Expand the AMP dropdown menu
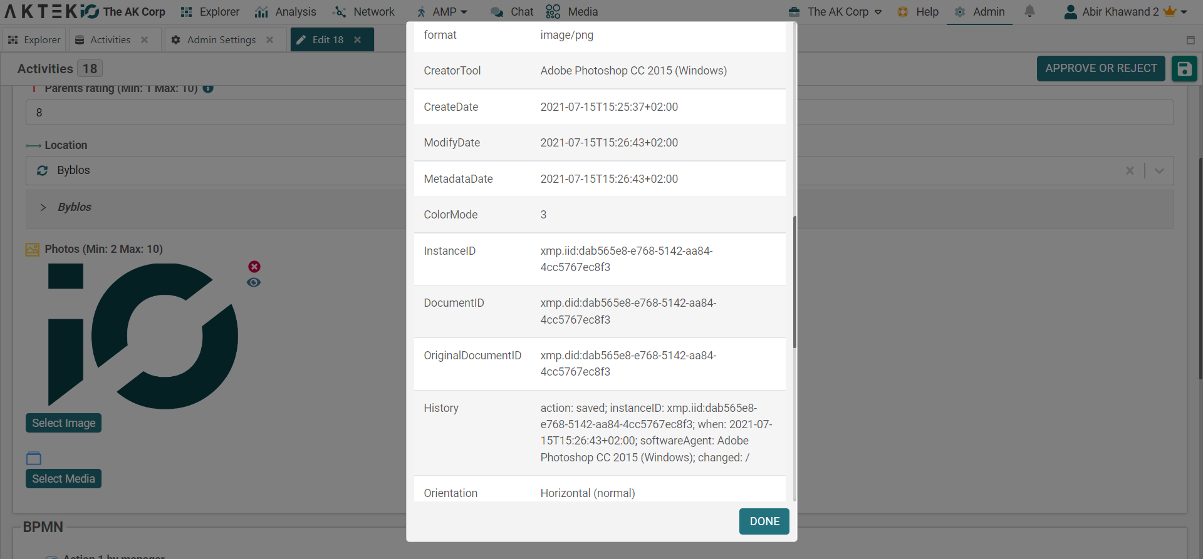This screenshot has height=559, width=1203. [442, 12]
